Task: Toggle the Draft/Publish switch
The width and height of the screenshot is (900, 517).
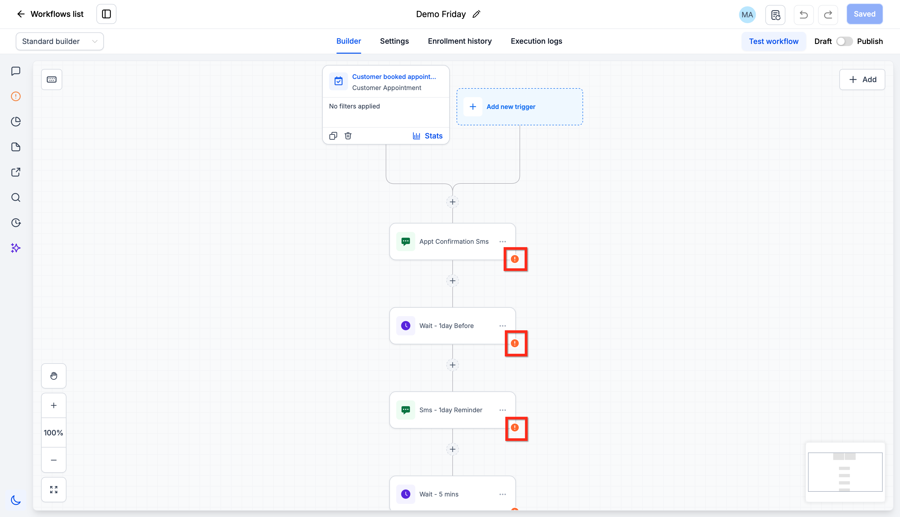Action: click(844, 42)
